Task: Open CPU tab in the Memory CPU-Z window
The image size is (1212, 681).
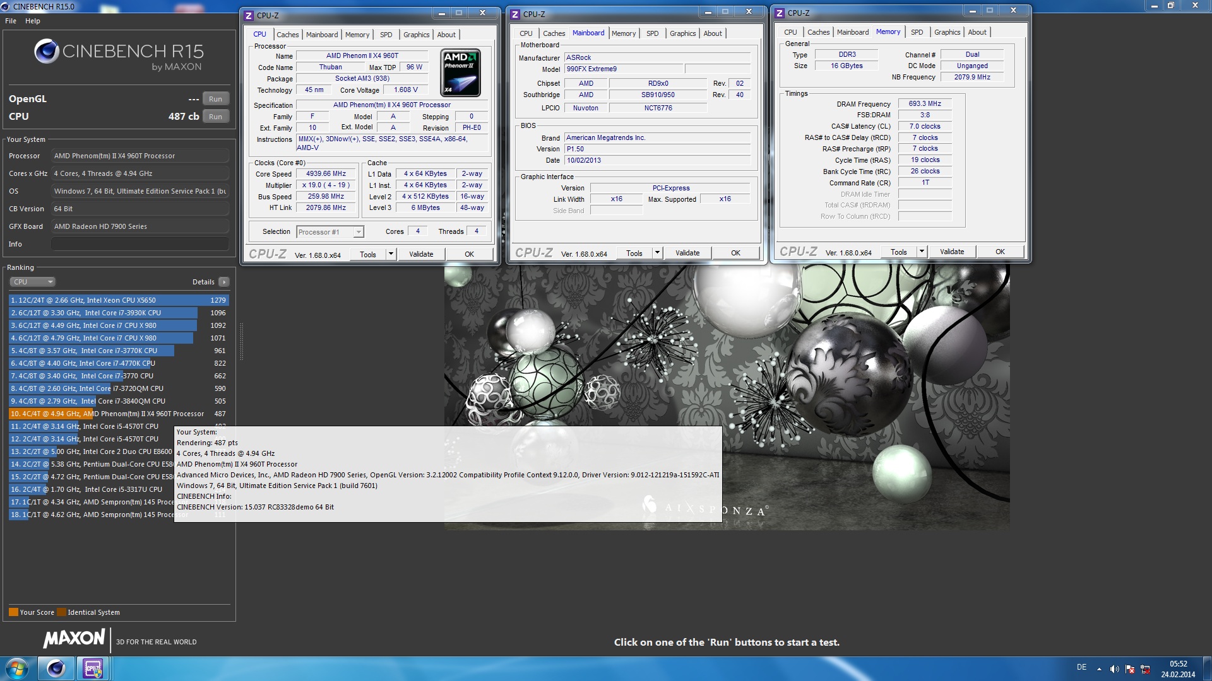Action: coord(790,32)
